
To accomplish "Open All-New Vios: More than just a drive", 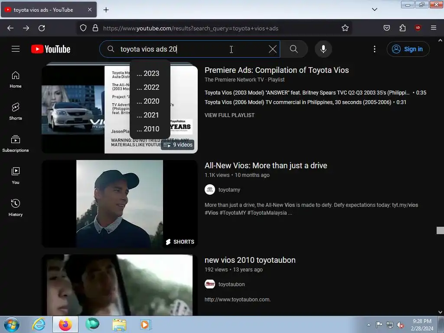I will pos(266,166).
